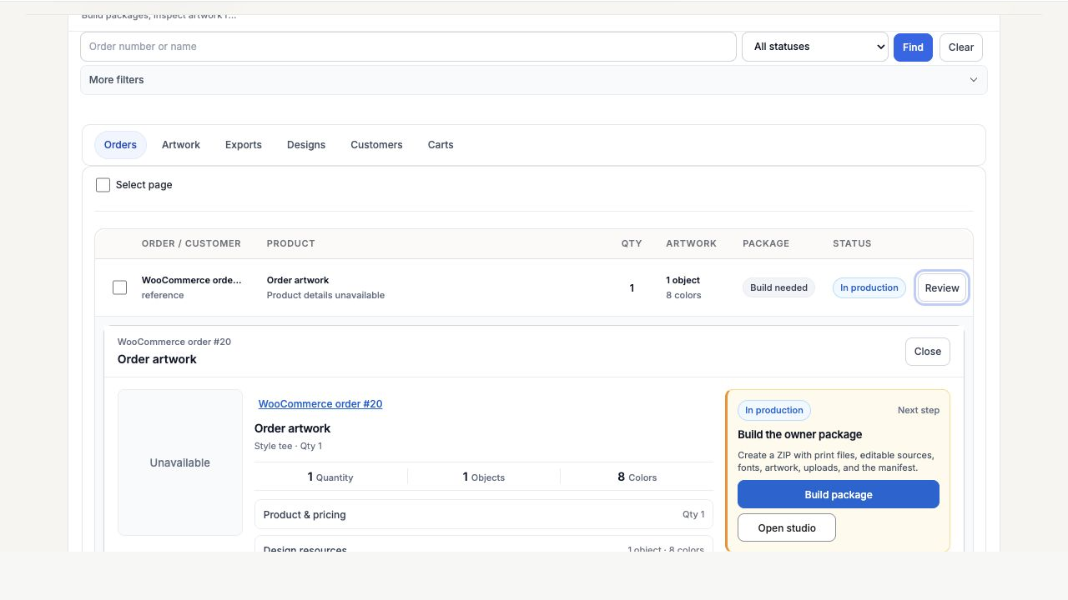The image size is (1068, 600).
Task: Click the chevron on More filters
Action: coord(973,80)
